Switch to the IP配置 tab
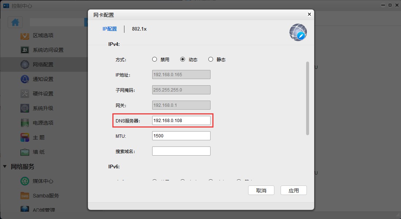Image resolution: width=401 pixels, height=219 pixels. click(109, 29)
